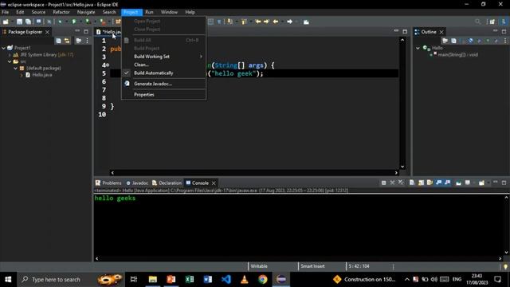Image resolution: width=510 pixels, height=287 pixels.
Task: Click the New file toolbar icon
Action: 6,22
